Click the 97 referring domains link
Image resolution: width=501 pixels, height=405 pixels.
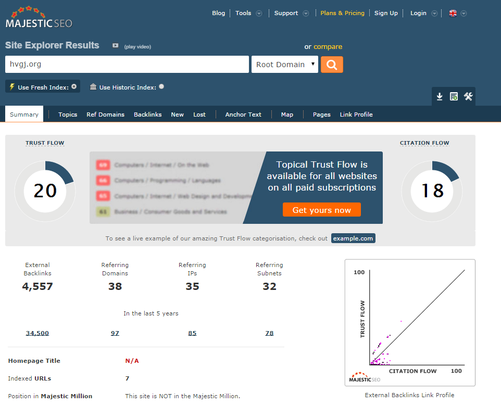pos(115,333)
